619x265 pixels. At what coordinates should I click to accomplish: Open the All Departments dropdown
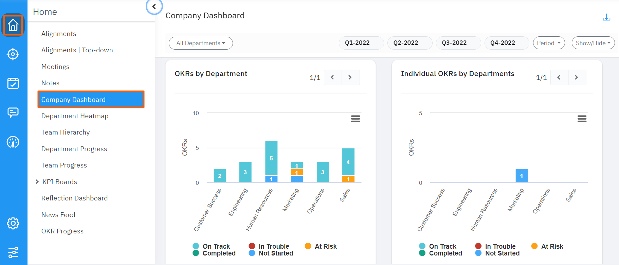click(x=201, y=43)
